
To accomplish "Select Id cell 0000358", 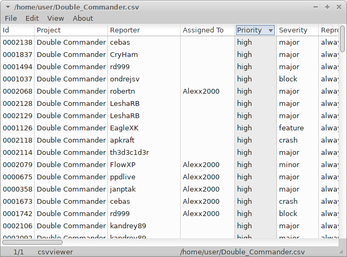I will pos(18,189).
